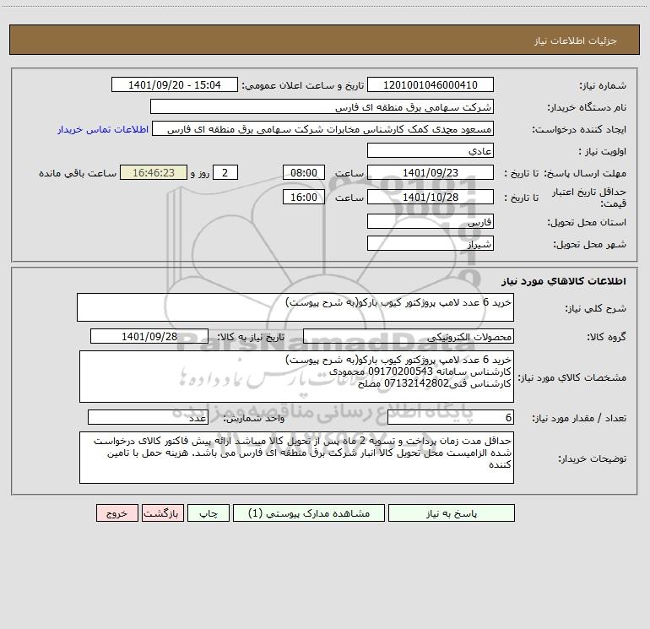Select the need number field 1201001046000410
This screenshot has height=629, width=650.
coord(431,84)
